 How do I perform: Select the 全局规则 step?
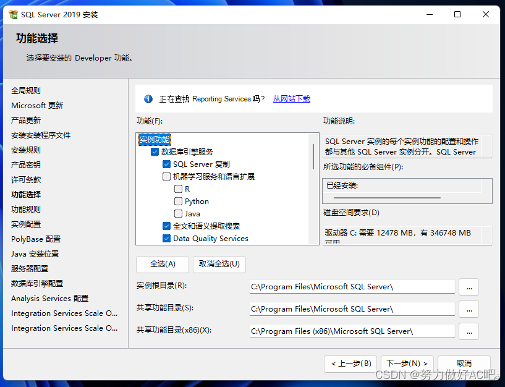[26, 91]
